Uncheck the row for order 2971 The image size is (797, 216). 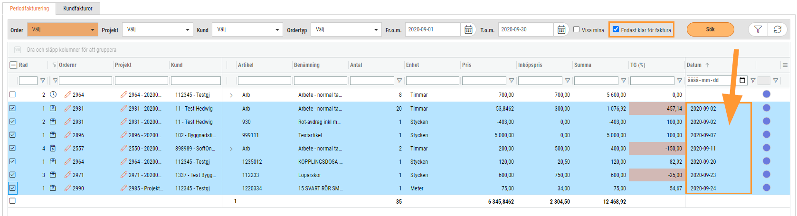(13, 175)
